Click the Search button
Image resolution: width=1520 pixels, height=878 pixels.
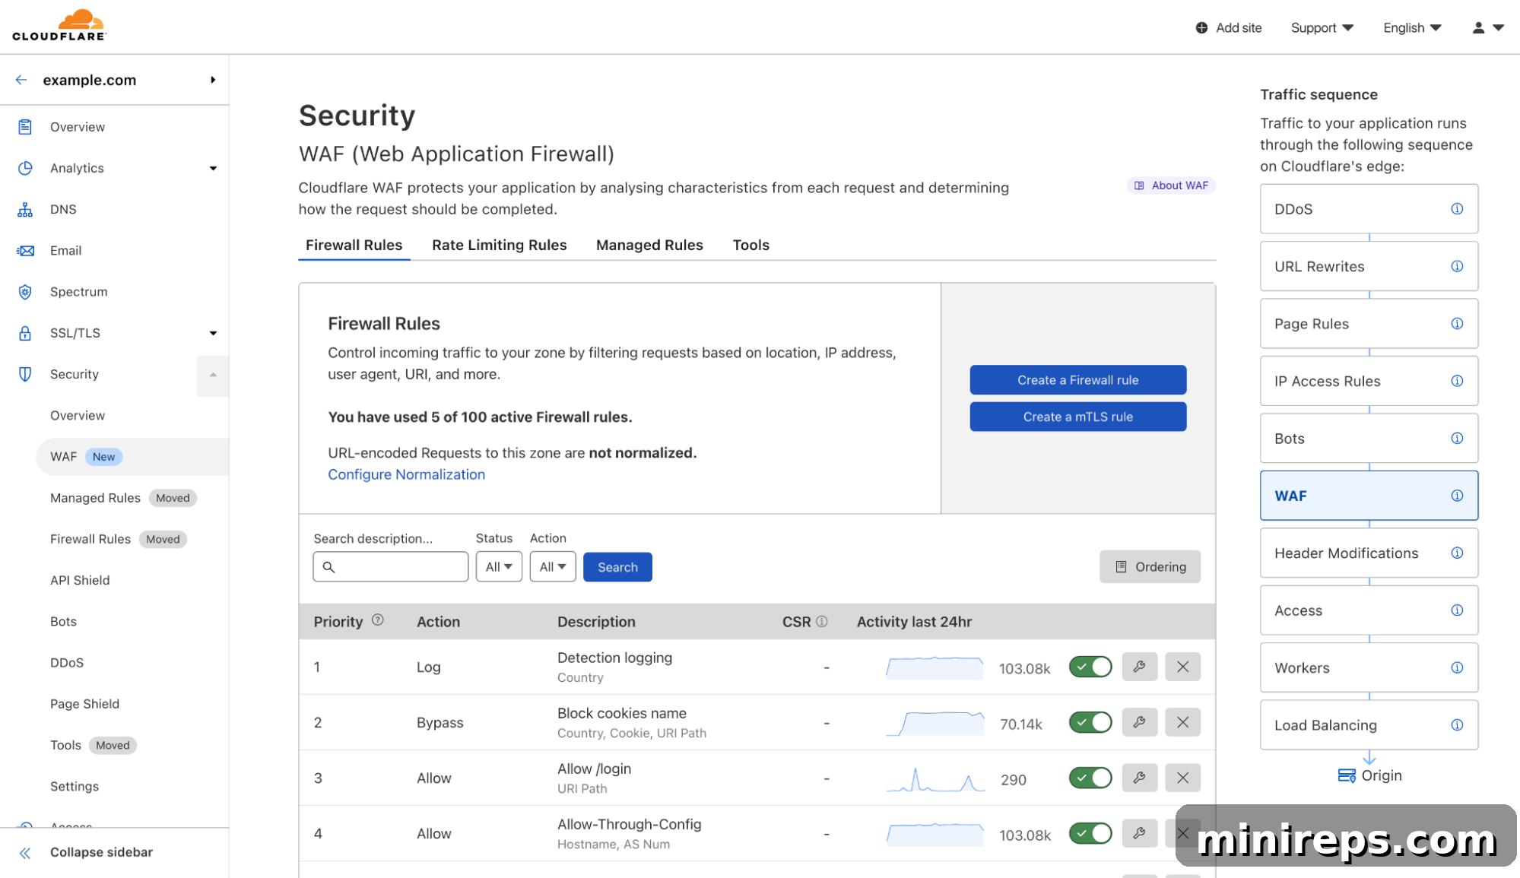point(617,567)
